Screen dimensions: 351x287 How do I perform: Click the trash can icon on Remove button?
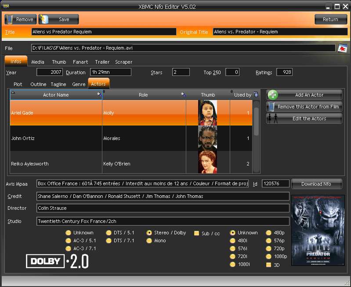9,19
